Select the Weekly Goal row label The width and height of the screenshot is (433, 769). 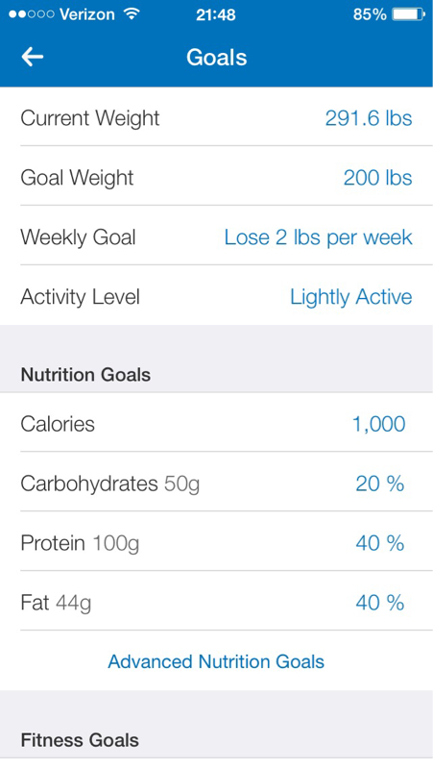click(78, 237)
